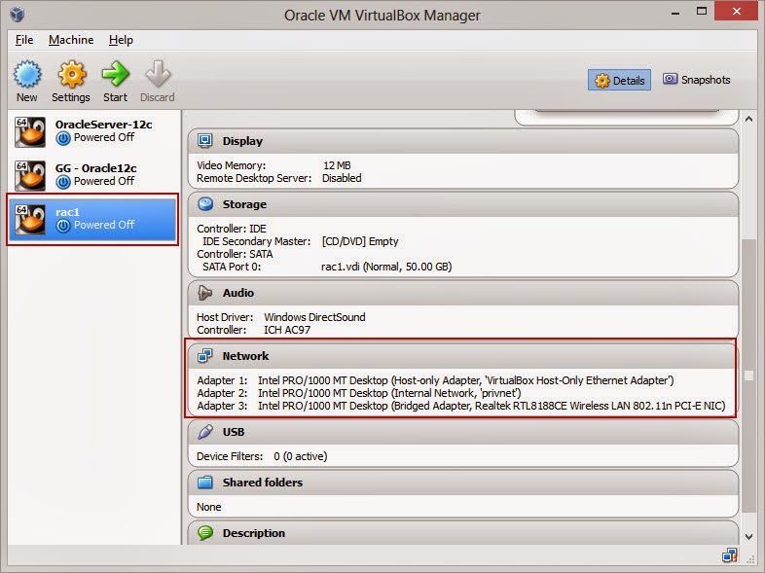This screenshot has height=573, width=765.
Task: Click the New virtual machine icon
Action: click(27, 75)
